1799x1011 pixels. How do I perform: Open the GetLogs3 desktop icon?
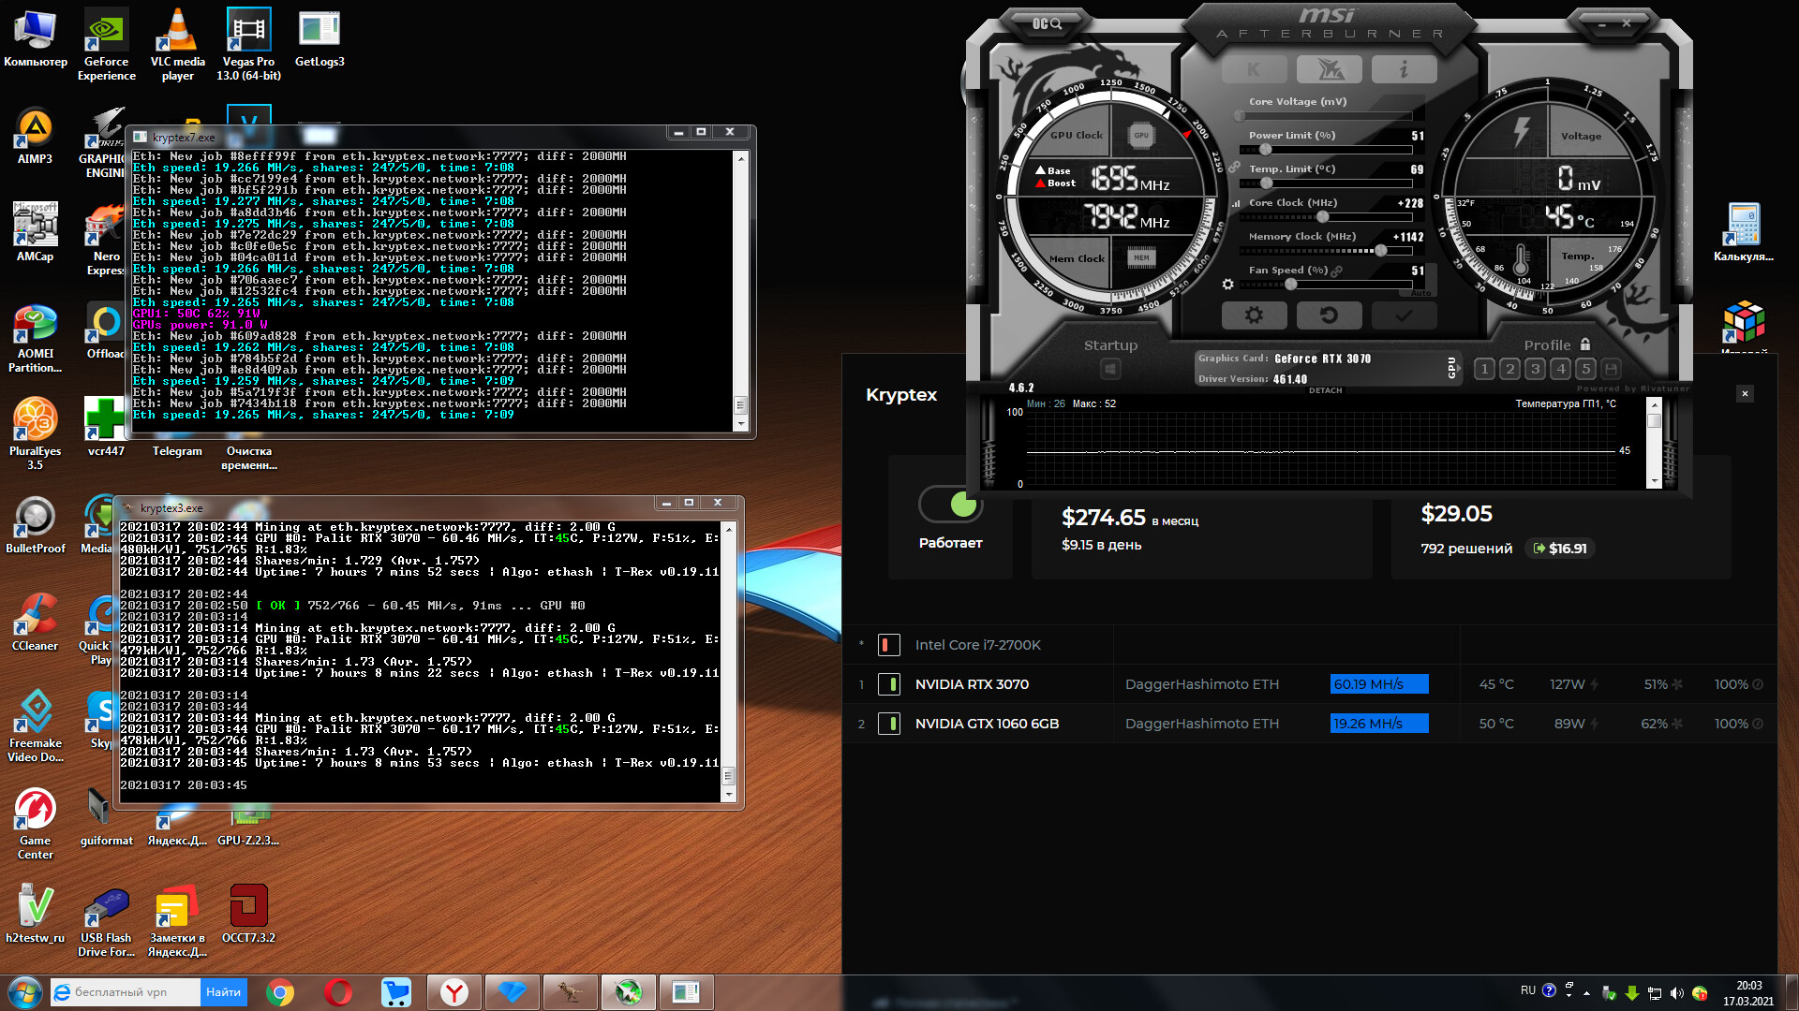tap(320, 37)
